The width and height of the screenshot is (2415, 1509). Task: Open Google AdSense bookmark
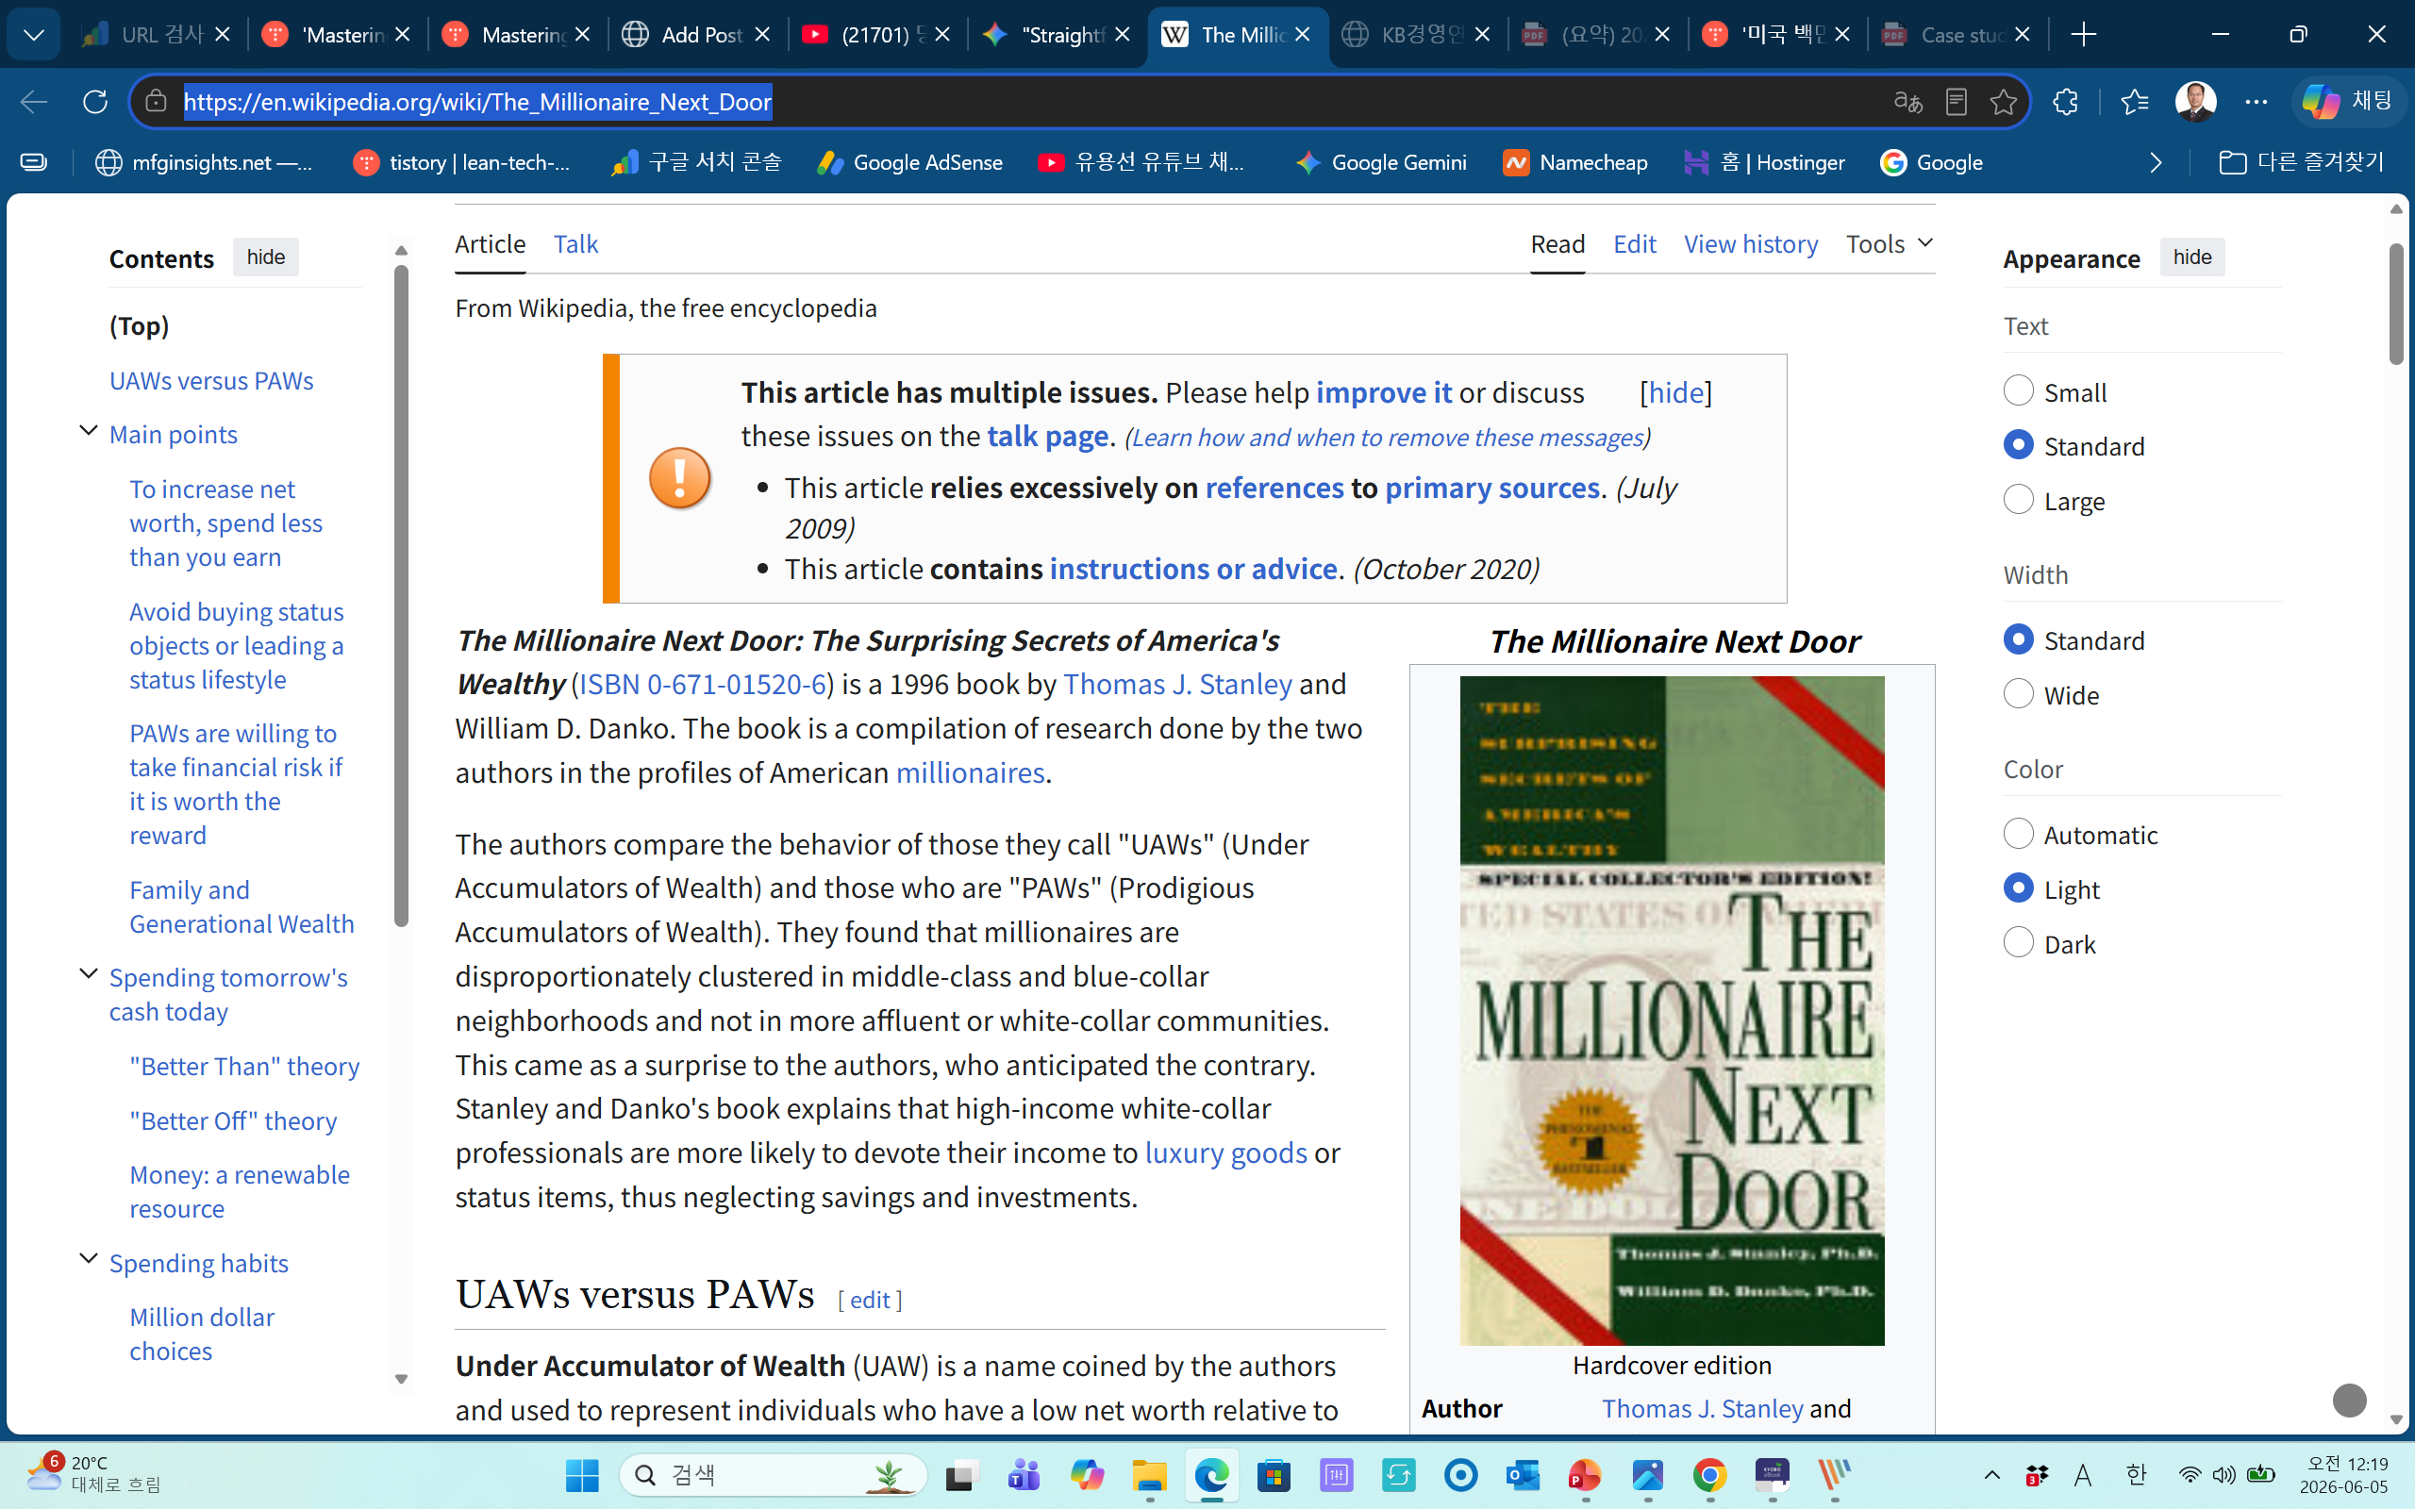click(x=909, y=162)
